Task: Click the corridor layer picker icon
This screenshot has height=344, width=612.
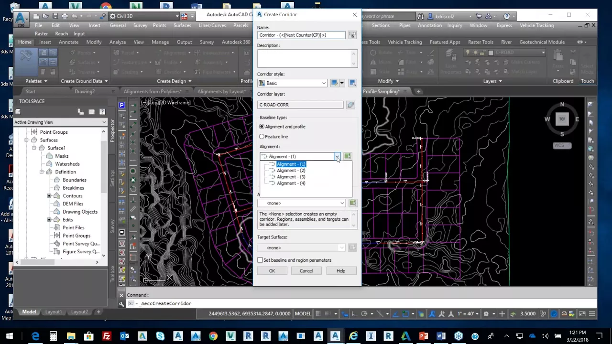Action: [350, 105]
